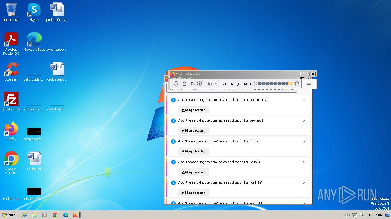Launch Edge from the taskbar
This screenshot has height=219, width=391.
[x=66, y=215]
